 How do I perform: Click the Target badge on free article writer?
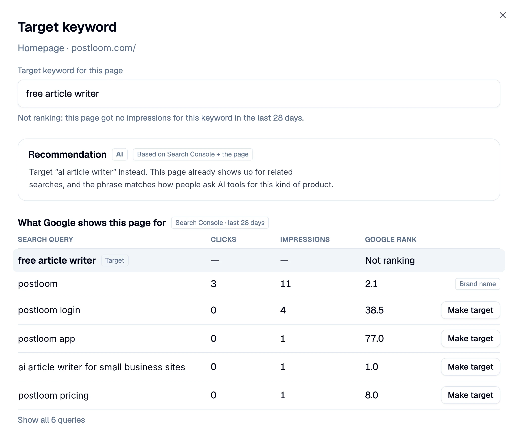click(x=115, y=260)
